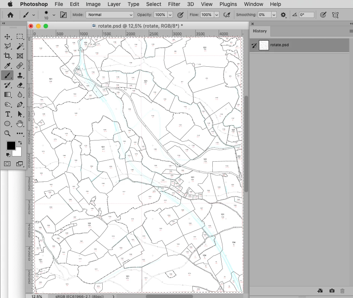Expand the Opacity slider dropdown
The image size is (353, 298).
coord(170,15)
